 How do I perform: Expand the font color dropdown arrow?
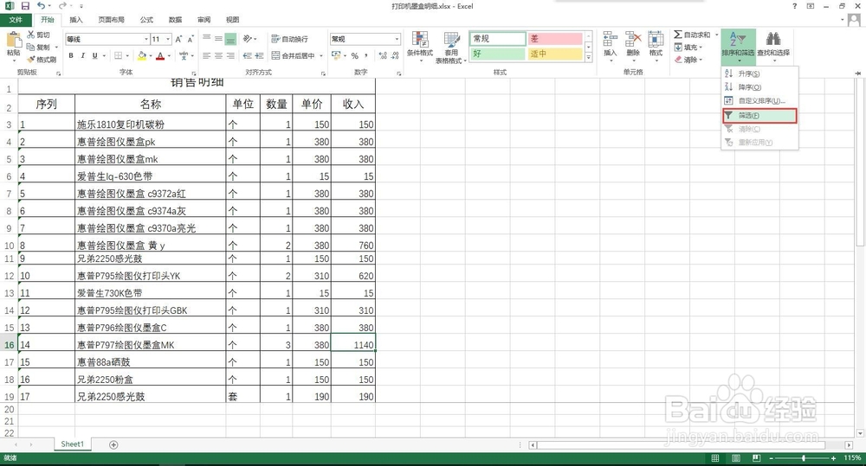pos(169,55)
